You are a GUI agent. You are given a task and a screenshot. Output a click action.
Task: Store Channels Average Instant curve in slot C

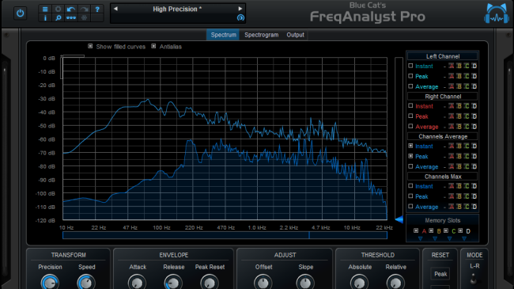(467, 146)
